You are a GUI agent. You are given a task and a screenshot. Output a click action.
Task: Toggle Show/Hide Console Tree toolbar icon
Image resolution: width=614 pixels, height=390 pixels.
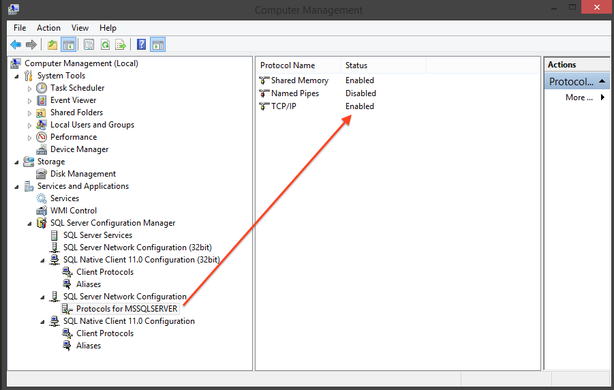pyautogui.click(x=69, y=45)
